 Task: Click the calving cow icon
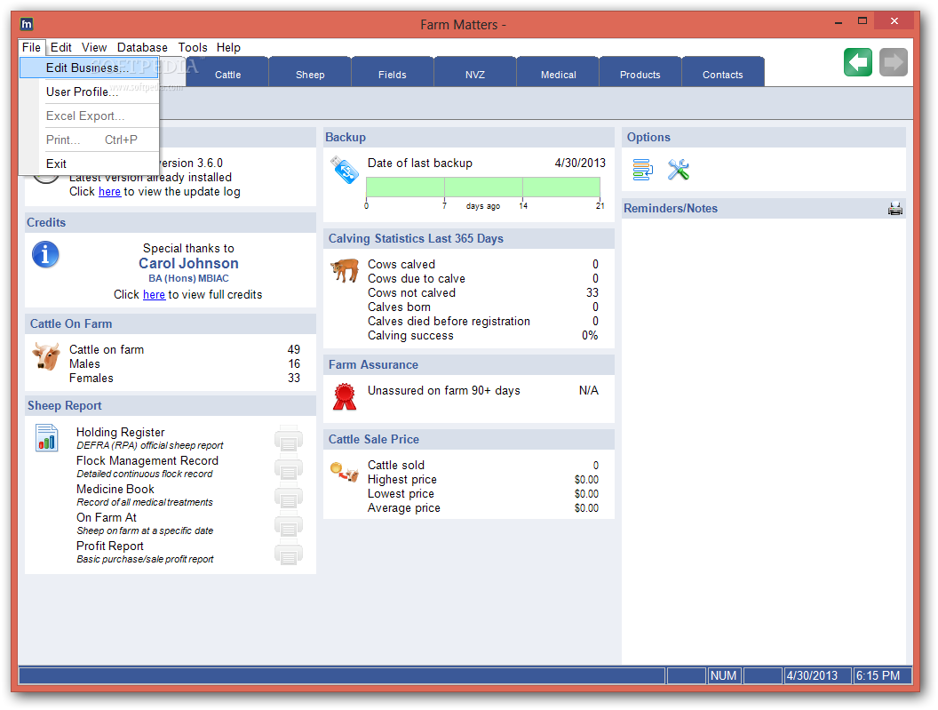point(345,270)
